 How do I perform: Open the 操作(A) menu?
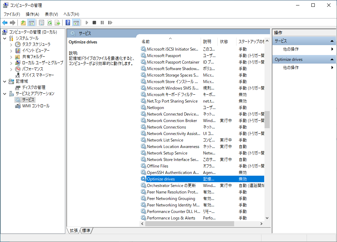click(x=32, y=14)
